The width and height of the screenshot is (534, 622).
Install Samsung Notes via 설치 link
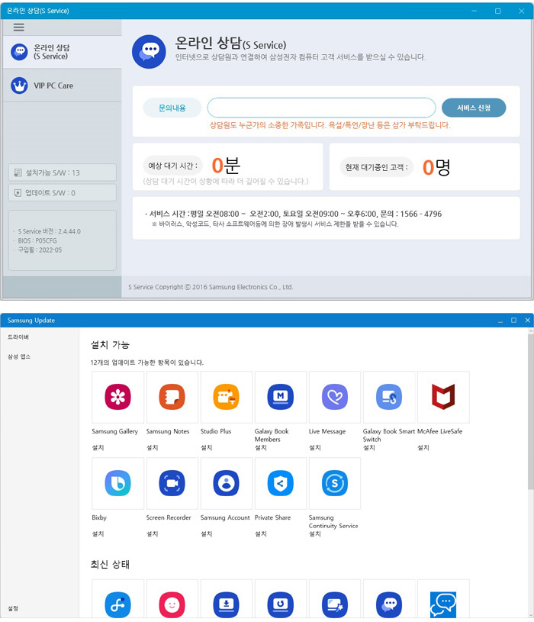tap(153, 447)
